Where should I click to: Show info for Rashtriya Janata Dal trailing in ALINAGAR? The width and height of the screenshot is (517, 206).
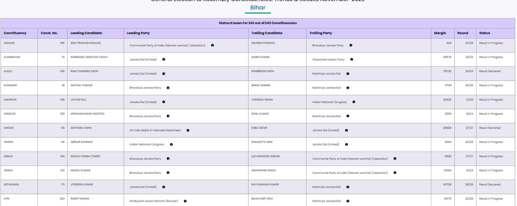[348, 88]
